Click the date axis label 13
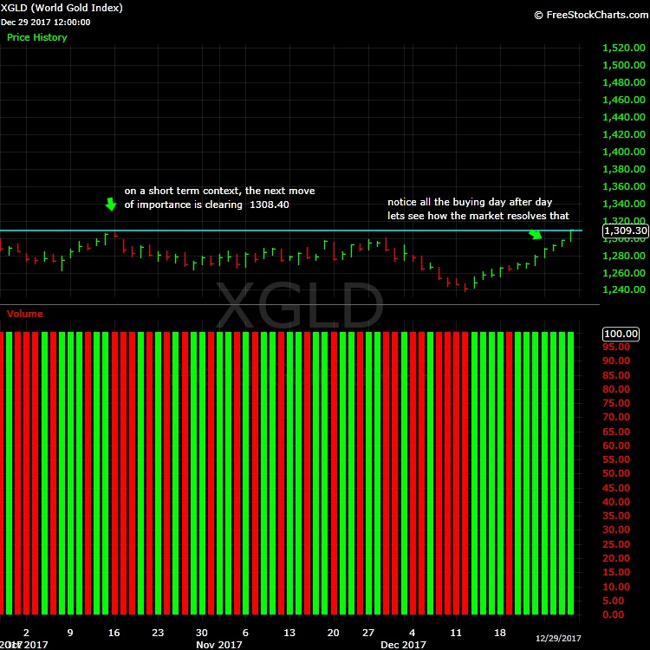 point(289,633)
